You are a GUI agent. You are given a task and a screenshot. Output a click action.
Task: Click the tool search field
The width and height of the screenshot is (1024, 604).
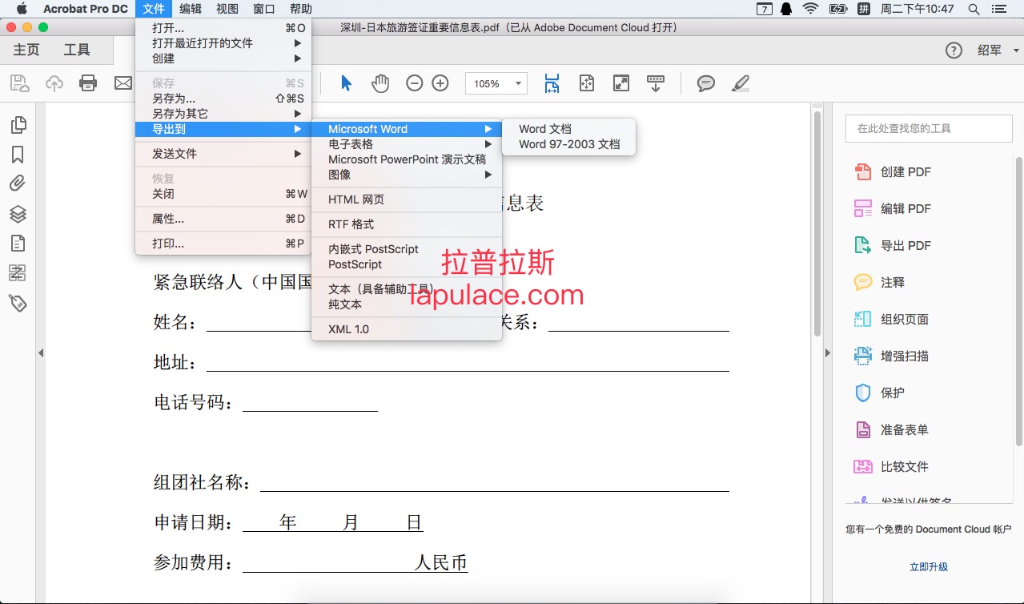929,128
